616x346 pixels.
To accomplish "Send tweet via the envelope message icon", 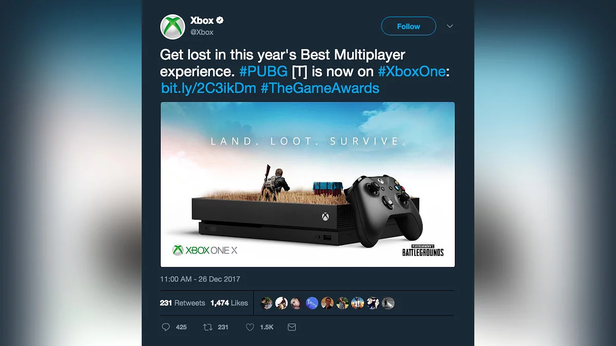I will coord(292,327).
